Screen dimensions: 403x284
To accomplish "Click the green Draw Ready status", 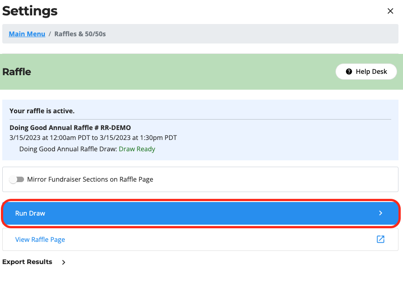I will coord(137,149).
